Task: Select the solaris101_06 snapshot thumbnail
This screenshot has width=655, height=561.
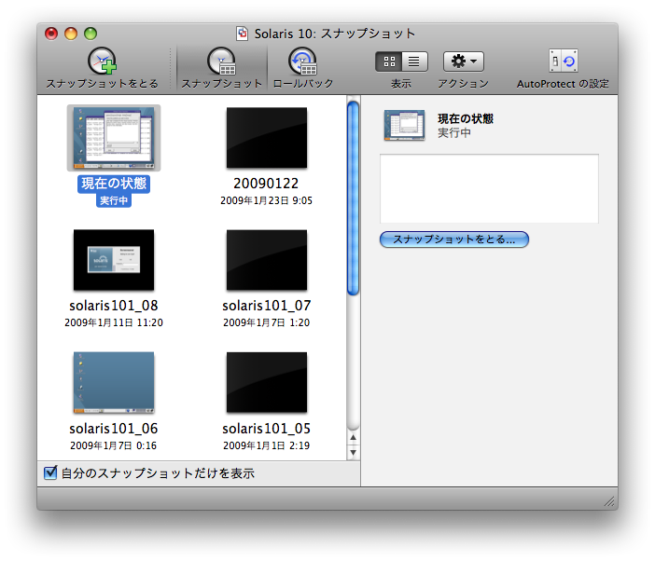Action: point(114,382)
